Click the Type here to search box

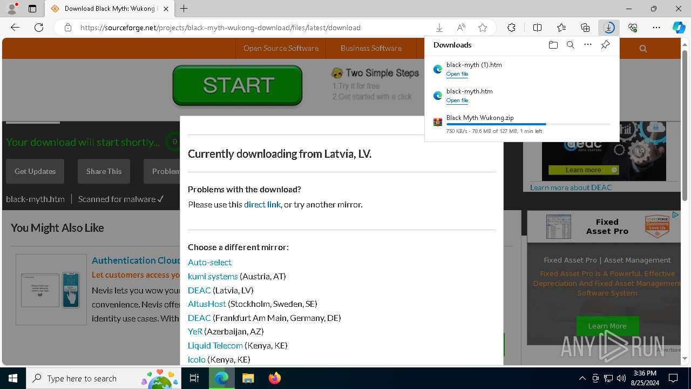104,378
